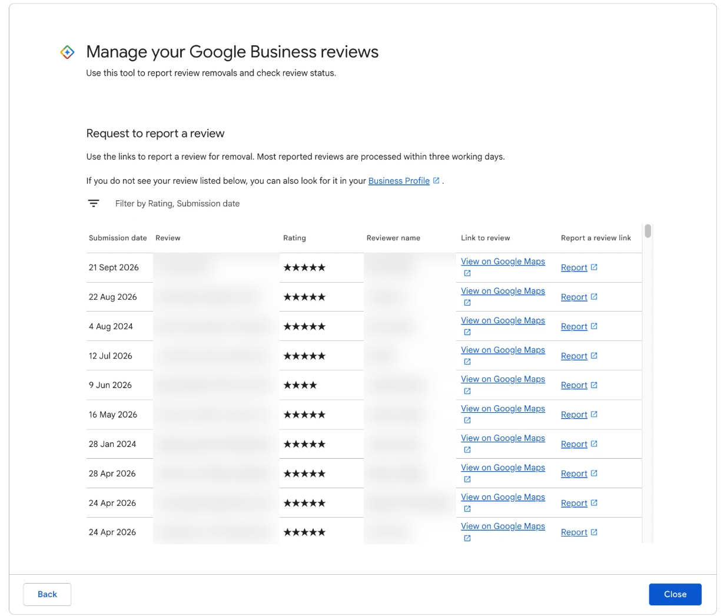Click Maps external icon in 4 Aug 2024 row
Image resolution: width=727 pixels, height=616 pixels.
click(467, 332)
